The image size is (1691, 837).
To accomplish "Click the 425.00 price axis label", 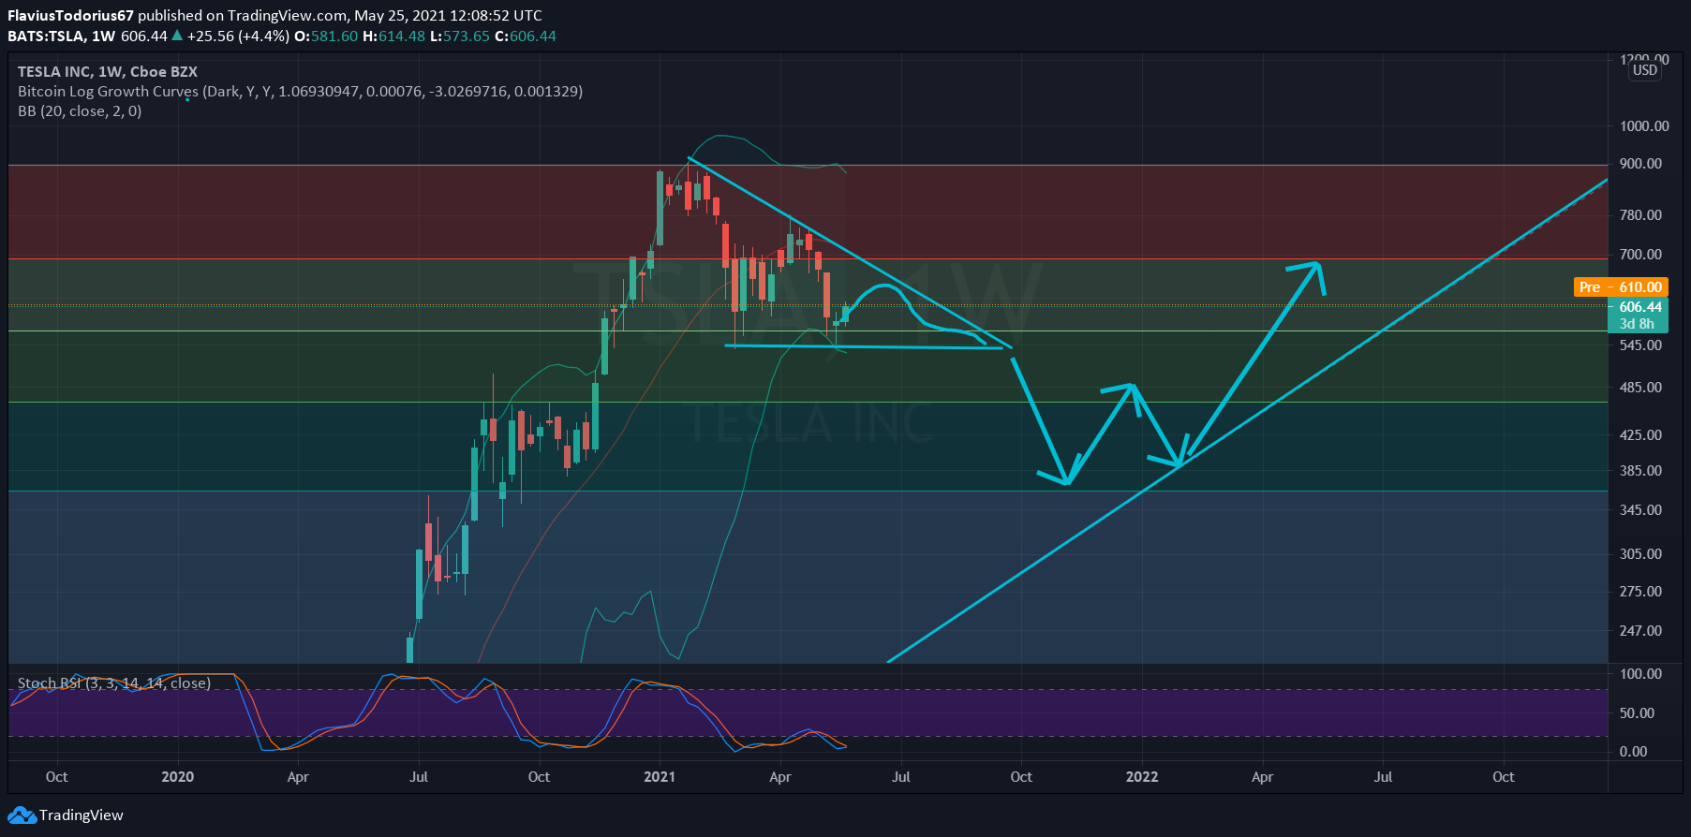I will tap(1640, 435).
